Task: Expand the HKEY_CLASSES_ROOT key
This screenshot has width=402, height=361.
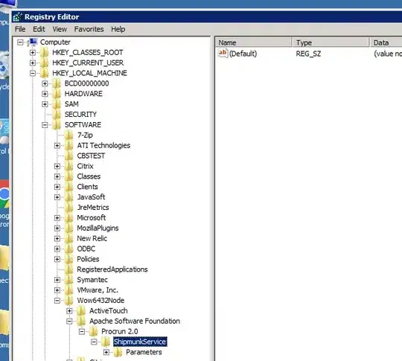Action: tap(33, 53)
